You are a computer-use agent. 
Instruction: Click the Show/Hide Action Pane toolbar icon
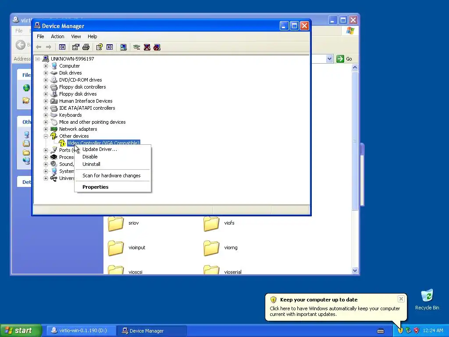click(x=110, y=47)
